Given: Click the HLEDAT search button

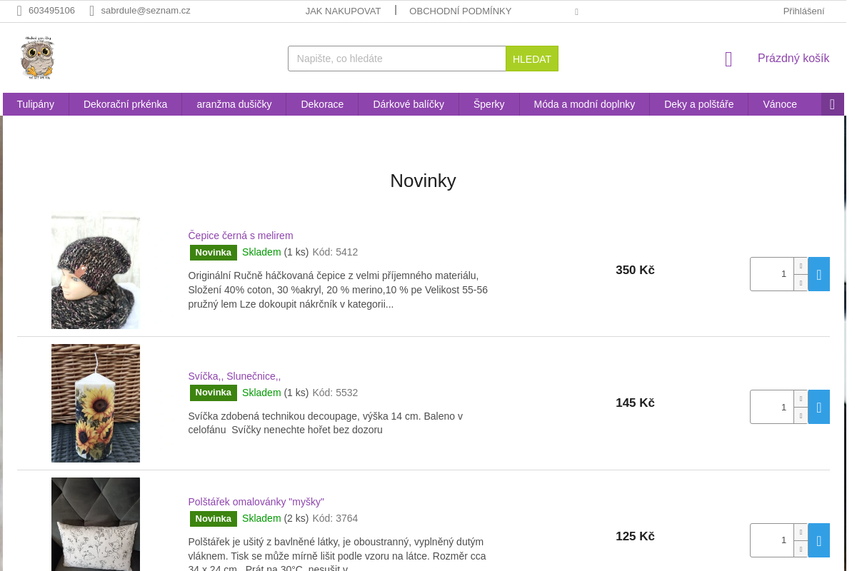Looking at the screenshot, I should coord(532,59).
